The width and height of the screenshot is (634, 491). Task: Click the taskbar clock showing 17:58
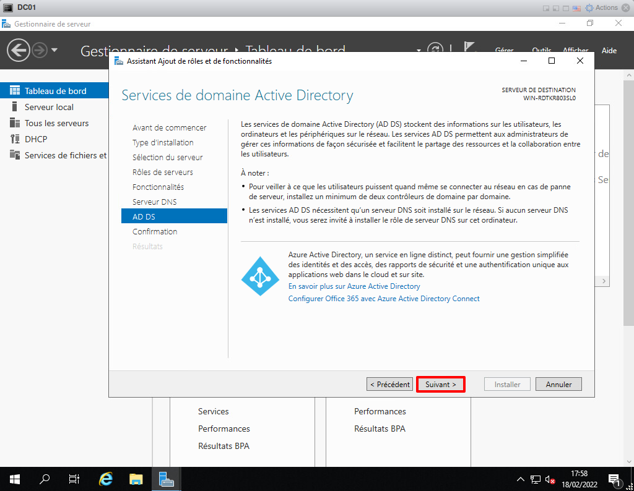pos(580,479)
